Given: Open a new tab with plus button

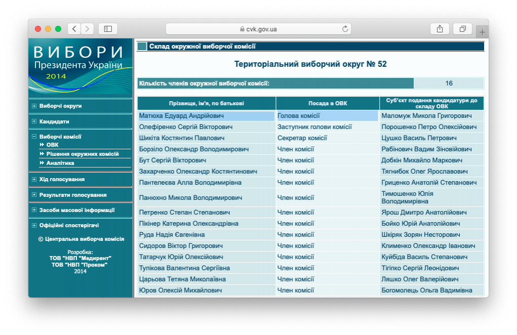Looking at the screenshot, I should (x=482, y=32).
